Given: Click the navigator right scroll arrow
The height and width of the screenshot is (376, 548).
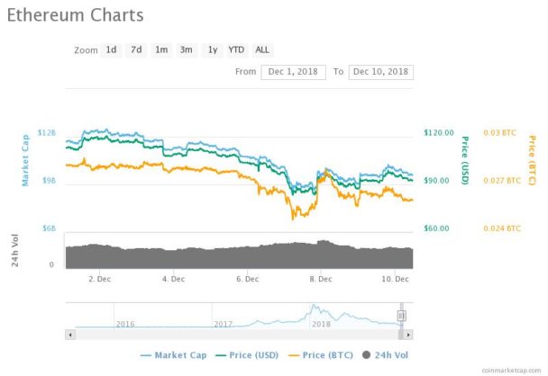Looking at the screenshot, I should pos(408,335).
